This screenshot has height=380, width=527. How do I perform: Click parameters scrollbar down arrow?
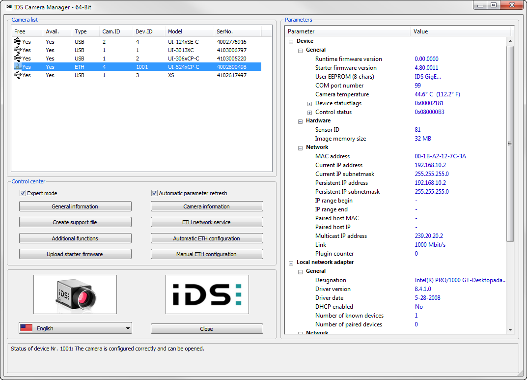pos(510,330)
